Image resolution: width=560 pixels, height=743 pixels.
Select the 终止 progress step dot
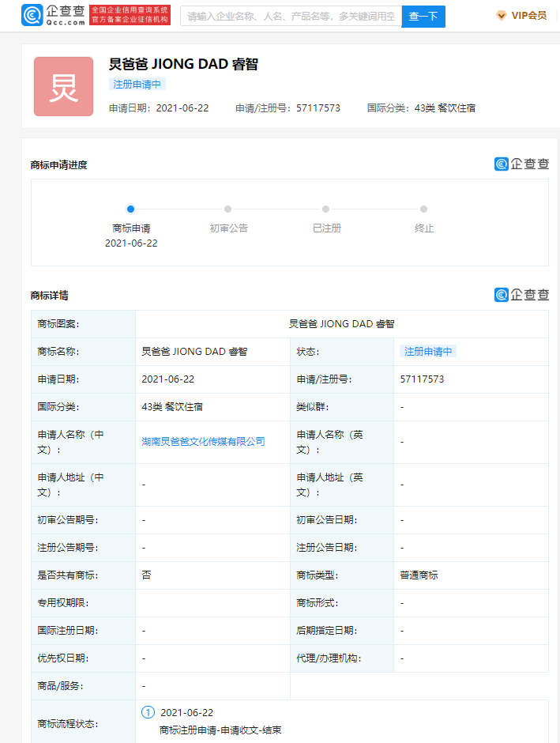(423, 209)
